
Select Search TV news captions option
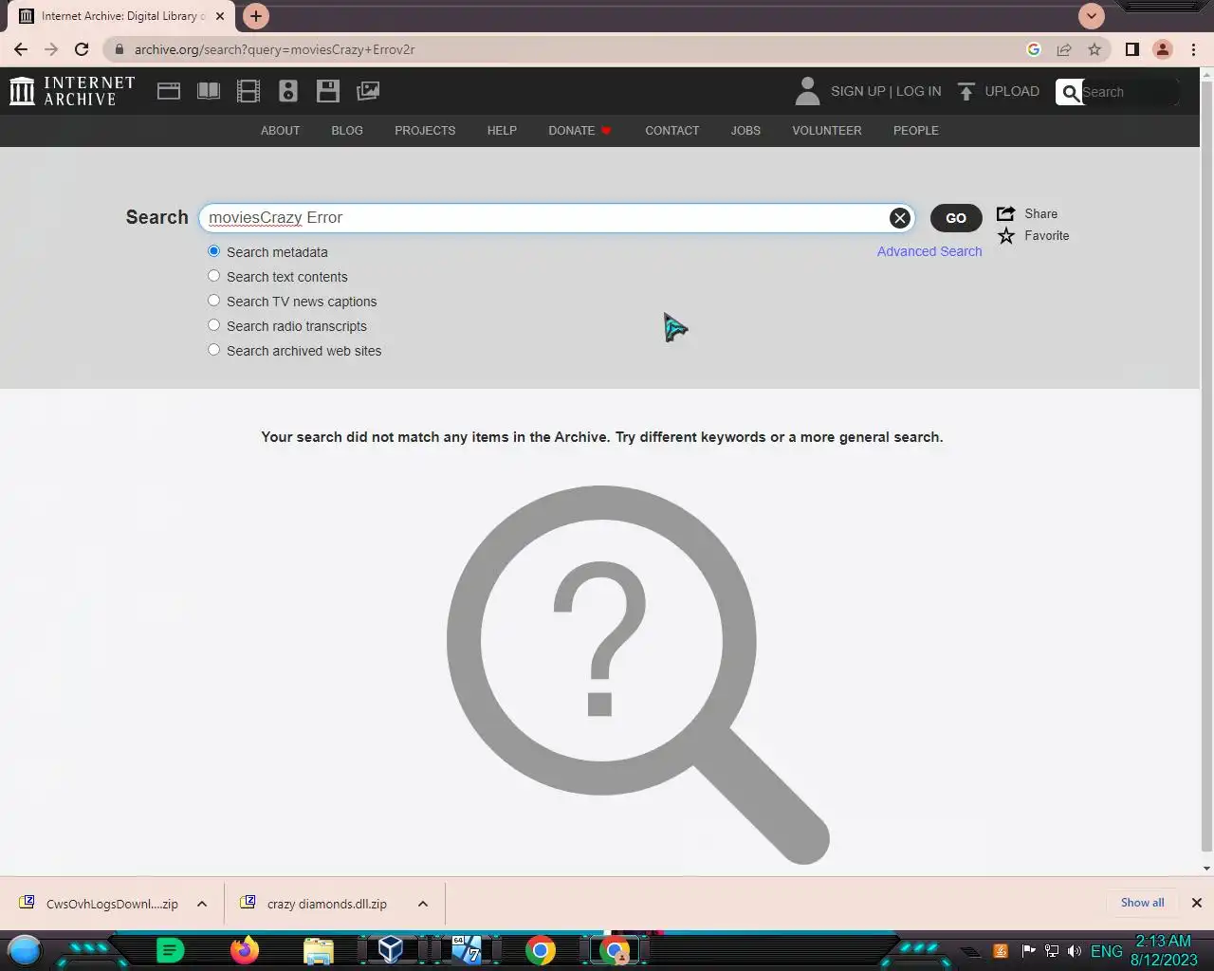pyautogui.click(x=213, y=301)
